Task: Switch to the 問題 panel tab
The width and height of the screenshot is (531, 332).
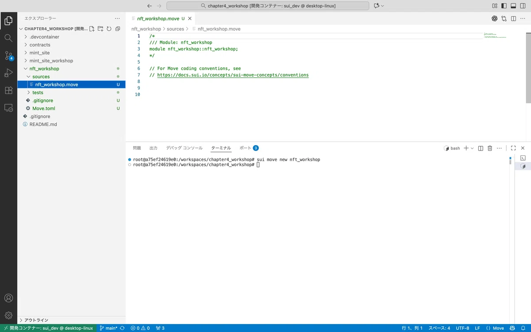Action: 137,148
